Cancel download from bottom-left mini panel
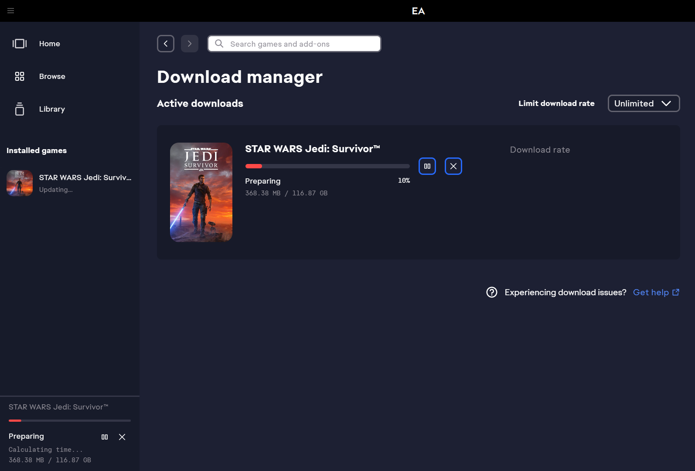This screenshot has width=695, height=471. point(122,437)
